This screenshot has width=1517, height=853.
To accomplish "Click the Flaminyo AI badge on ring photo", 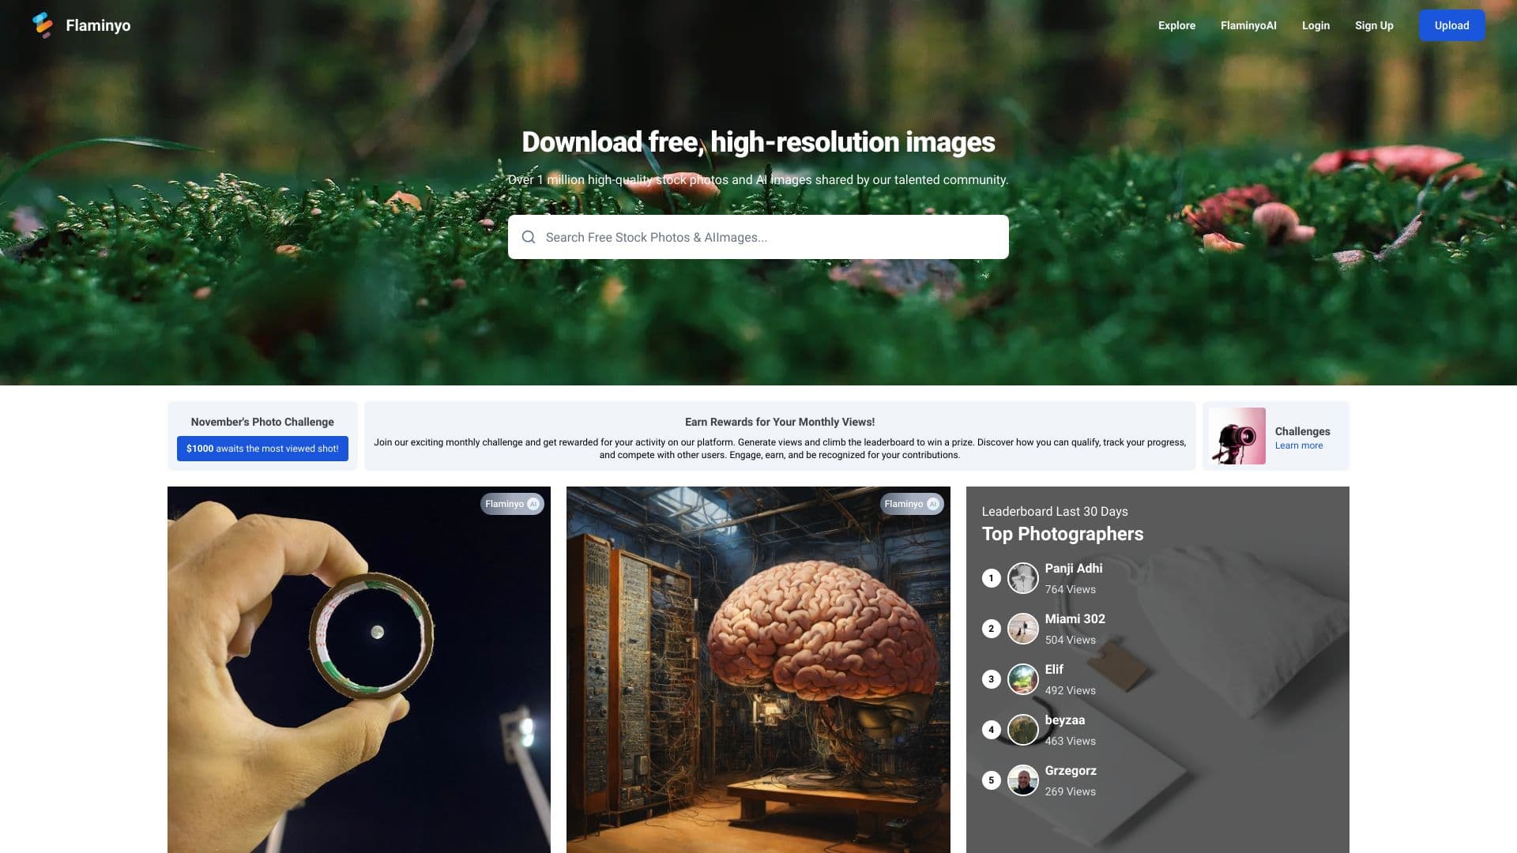I will pos(512,504).
